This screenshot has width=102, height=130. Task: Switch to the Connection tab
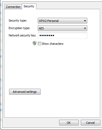(13, 7)
